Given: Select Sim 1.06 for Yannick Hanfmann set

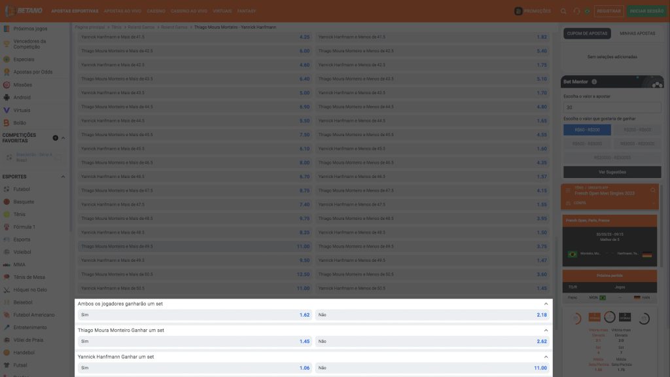Looking at the screenshot, I should click(195, 368).
